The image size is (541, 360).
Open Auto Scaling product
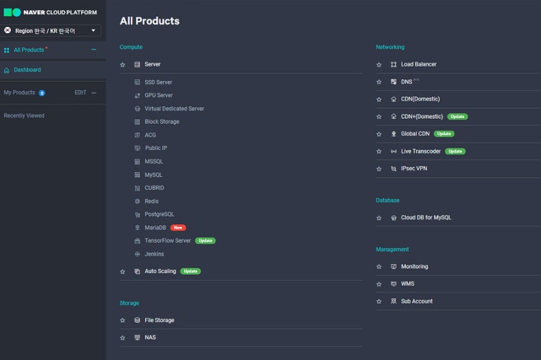(x=160, y=272)
